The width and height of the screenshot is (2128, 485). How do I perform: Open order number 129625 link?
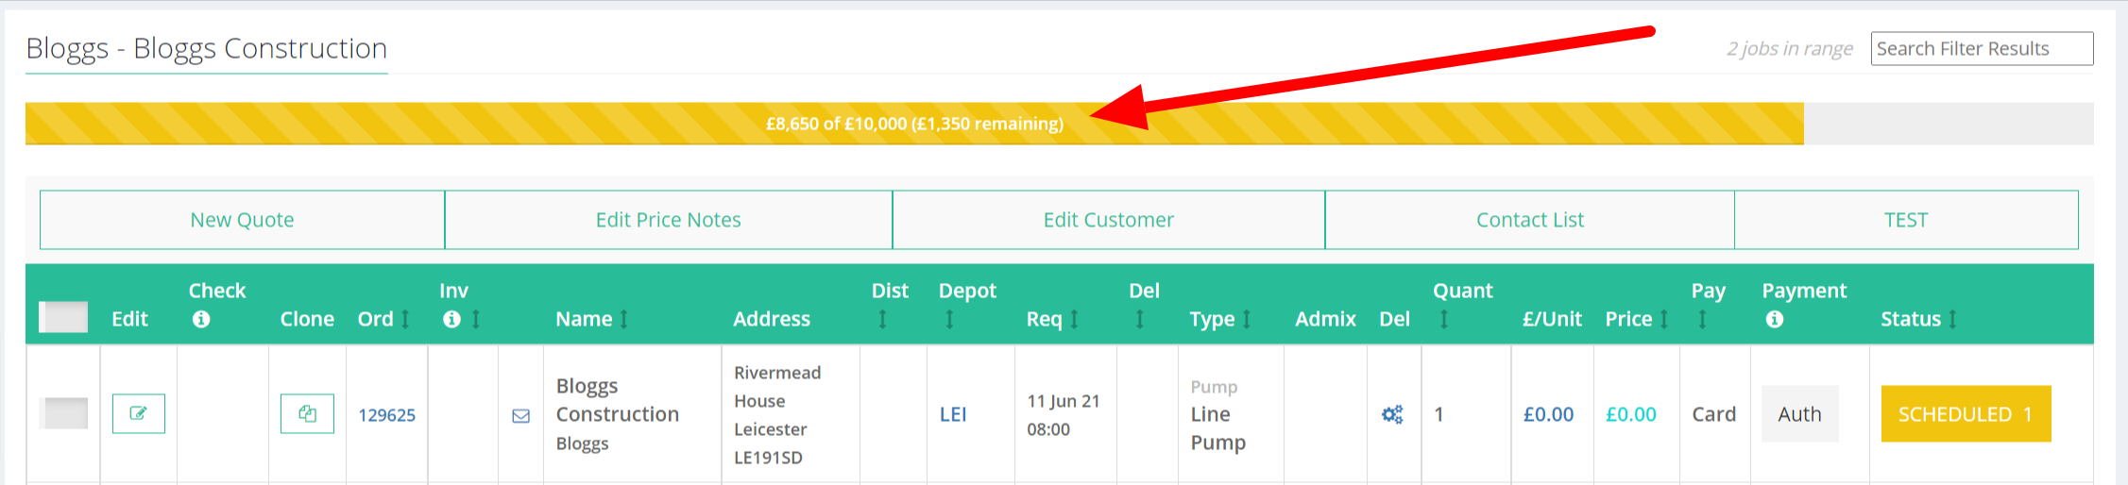point(386,415)
